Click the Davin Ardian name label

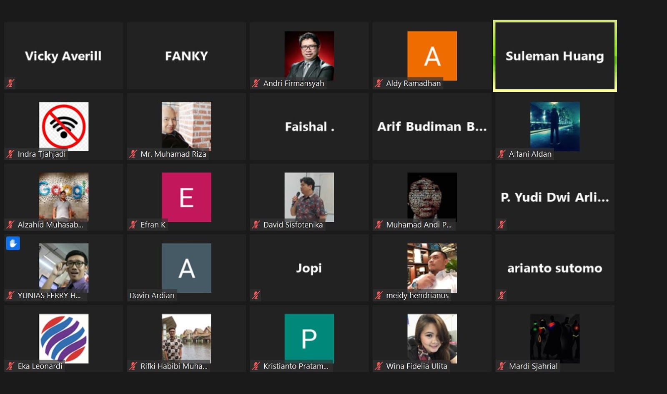click(152, 295)
